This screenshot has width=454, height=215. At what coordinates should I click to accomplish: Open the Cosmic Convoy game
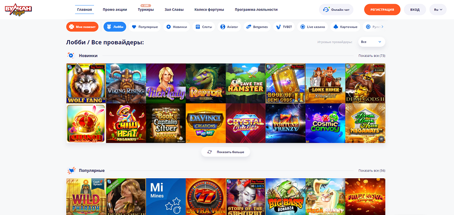coord(326,123)
